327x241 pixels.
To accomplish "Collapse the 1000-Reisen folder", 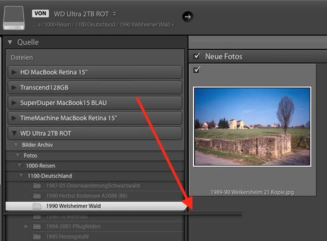I will pyautogui.click(x=19, y=166).
